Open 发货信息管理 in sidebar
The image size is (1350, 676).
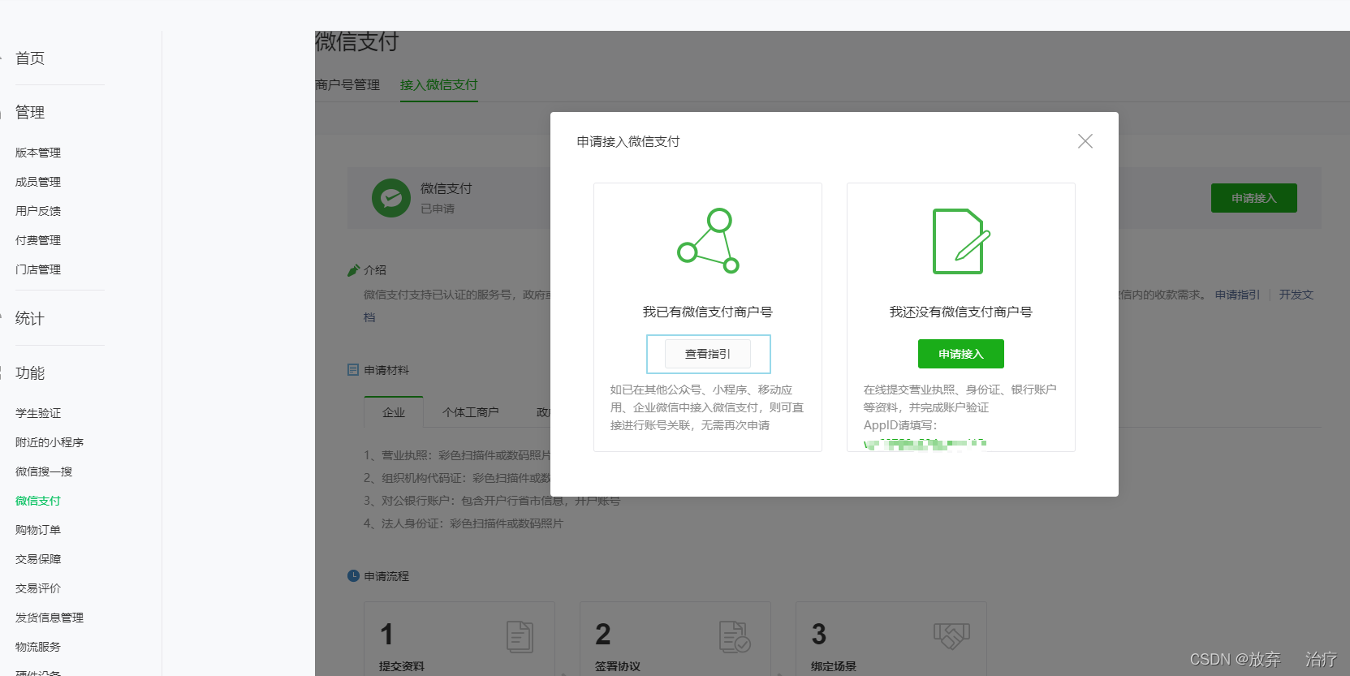point(50,618)
